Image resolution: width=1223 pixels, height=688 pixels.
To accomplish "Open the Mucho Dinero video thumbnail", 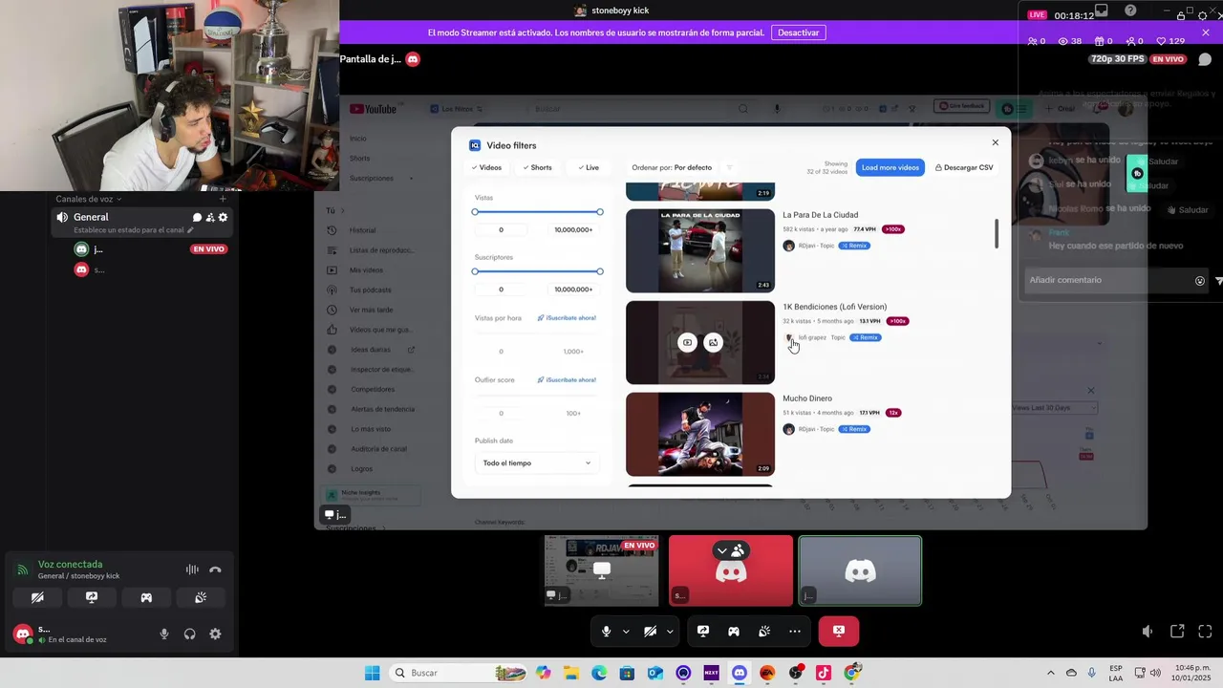I will click(x=700, y=435).
